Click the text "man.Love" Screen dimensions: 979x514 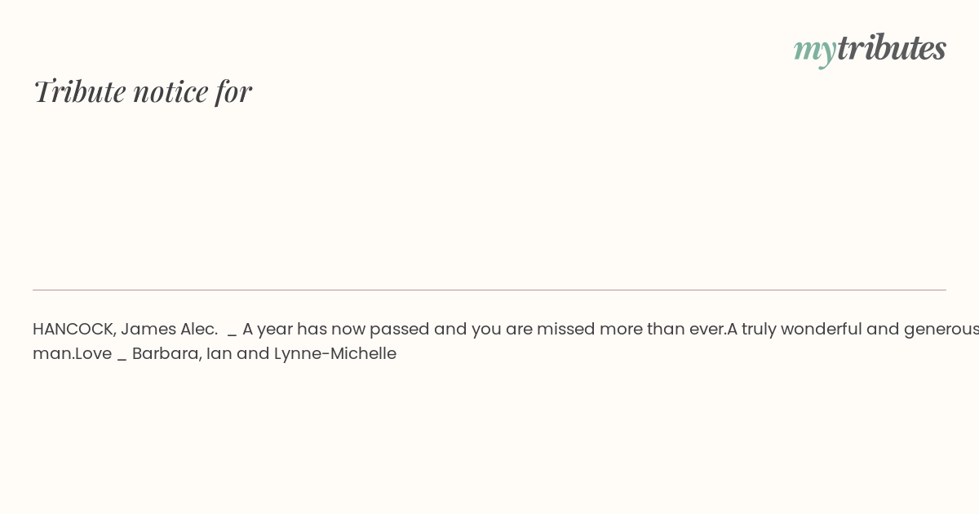click(72, 353)
